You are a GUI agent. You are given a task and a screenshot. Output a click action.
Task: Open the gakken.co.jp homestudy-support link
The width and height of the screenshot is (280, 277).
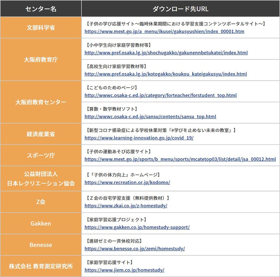pyautogui.click(x=137, y=227)
